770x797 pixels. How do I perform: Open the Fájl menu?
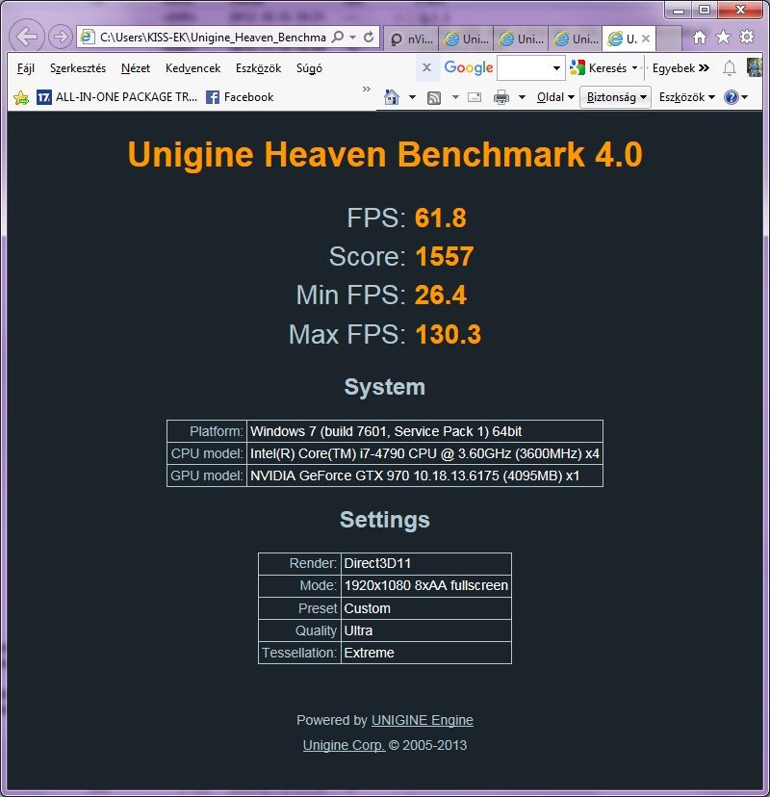26,68
